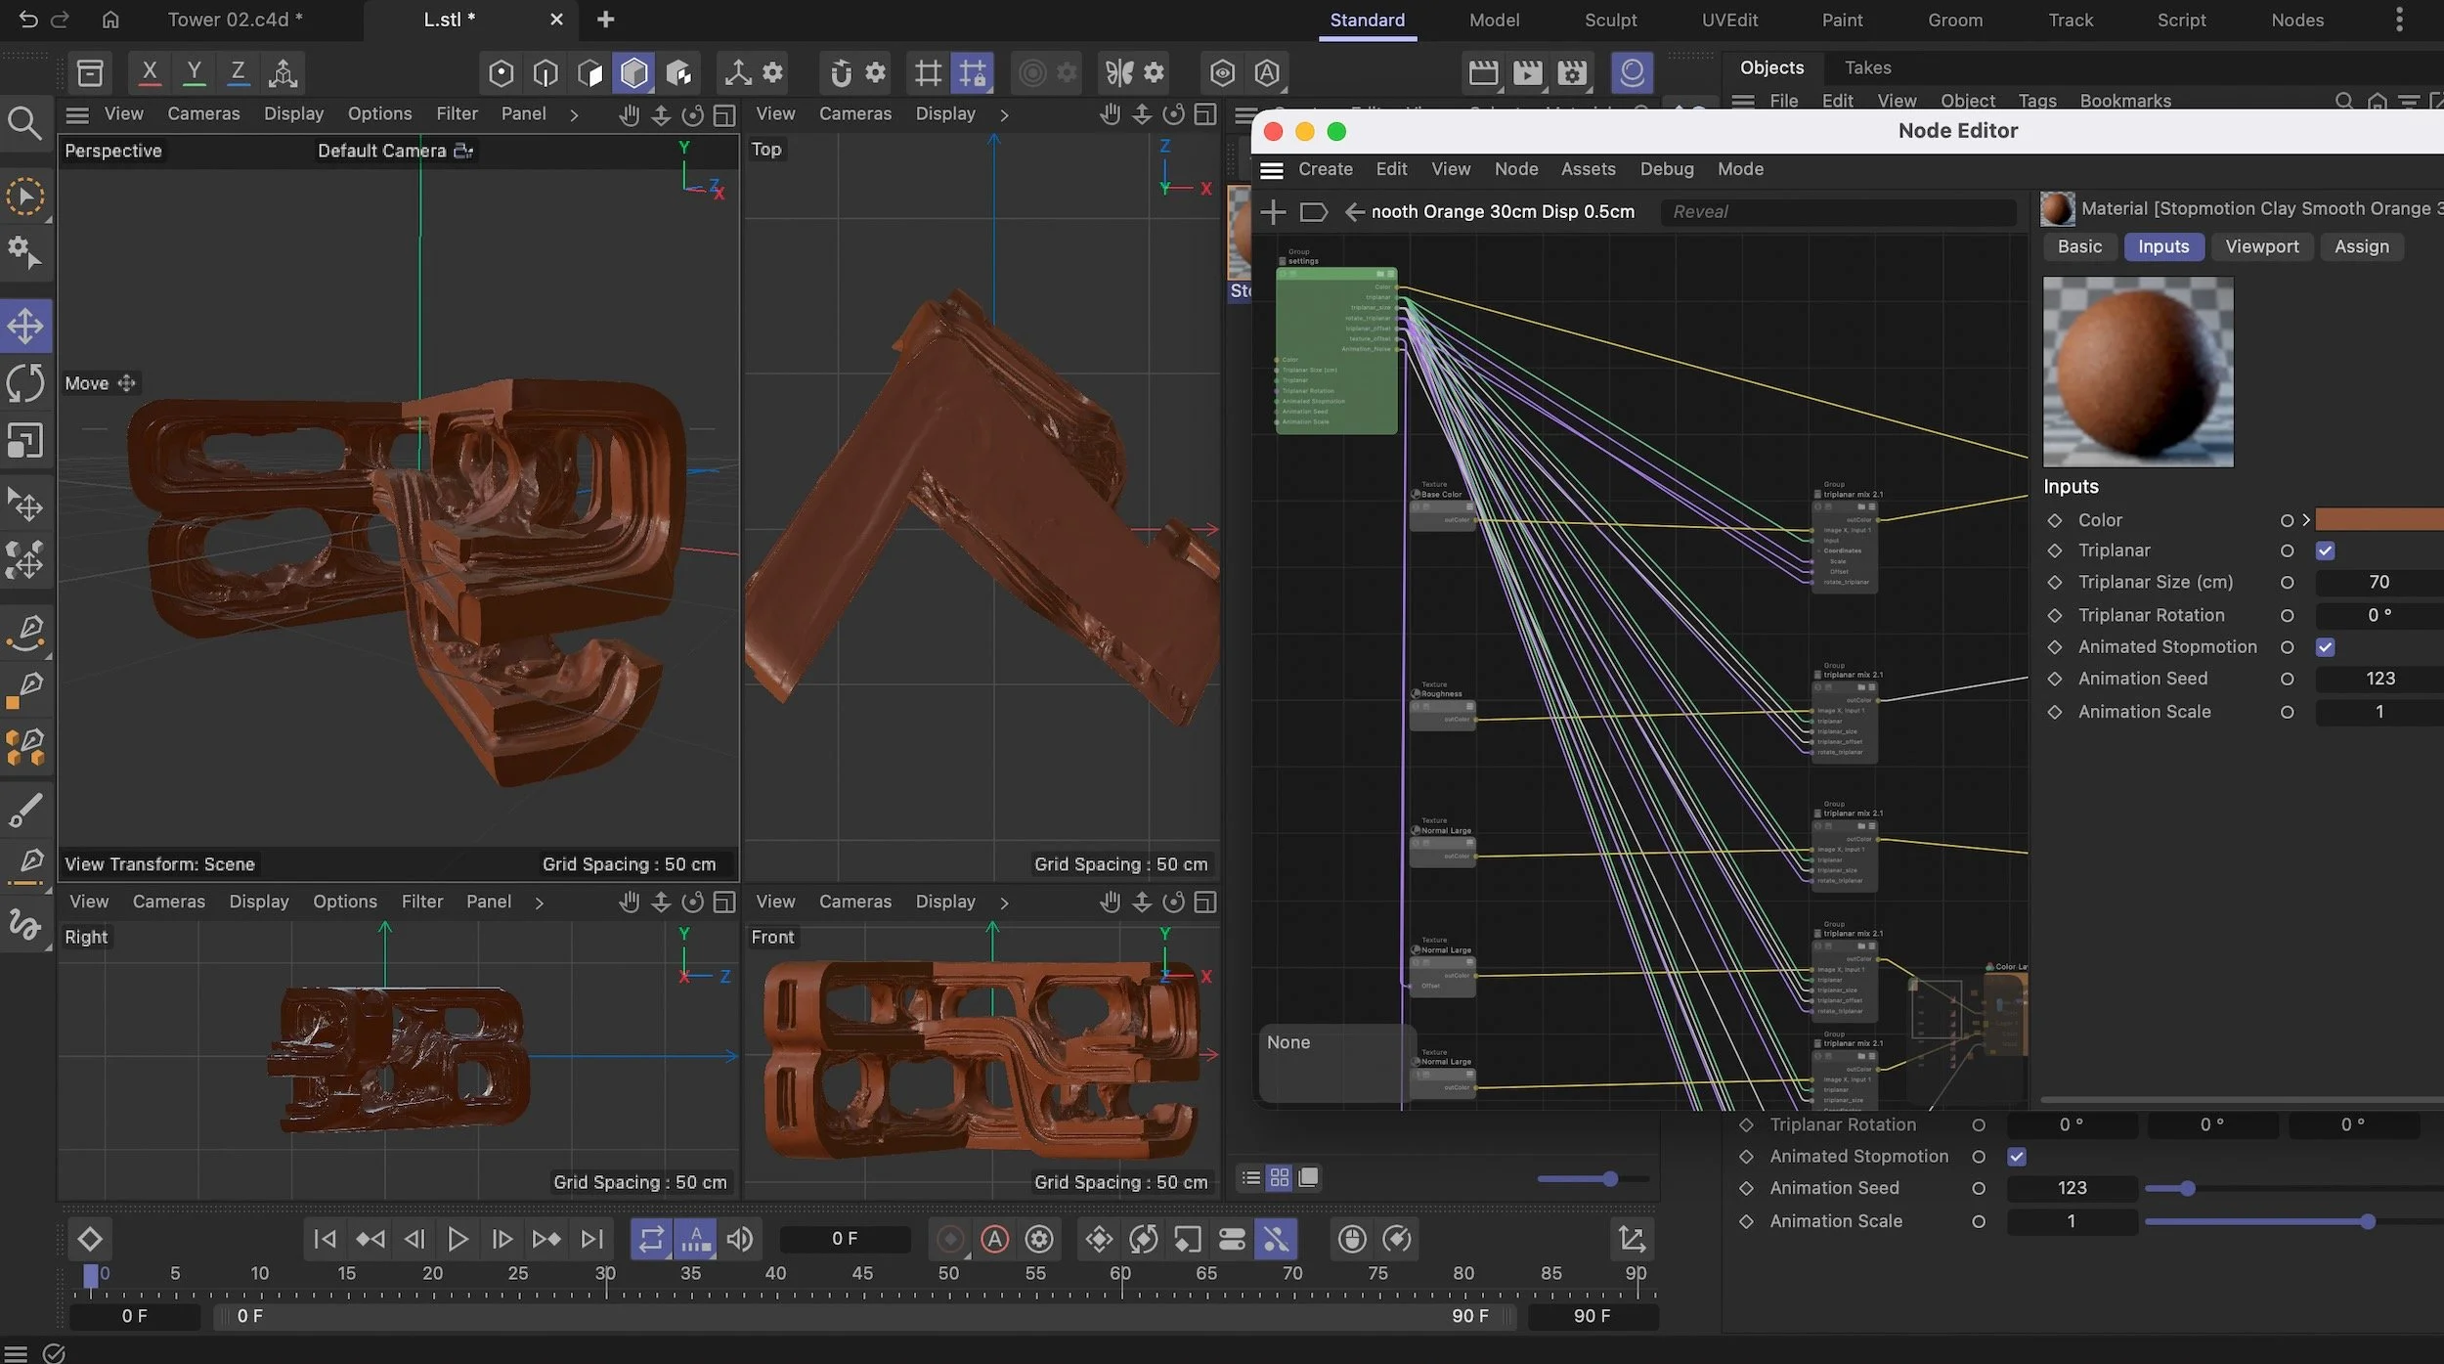Select the Rotate tool in left toolbar

click(x=25, y=382)
